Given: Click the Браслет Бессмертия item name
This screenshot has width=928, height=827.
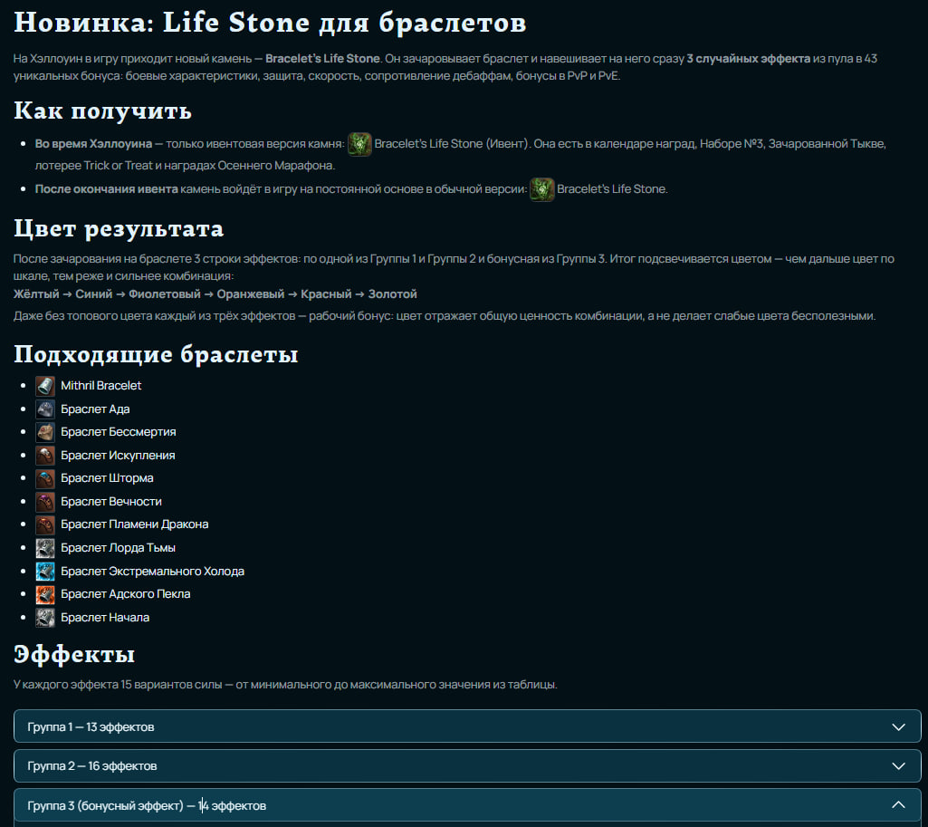Looking at the screenshot, I should [119, 432].
